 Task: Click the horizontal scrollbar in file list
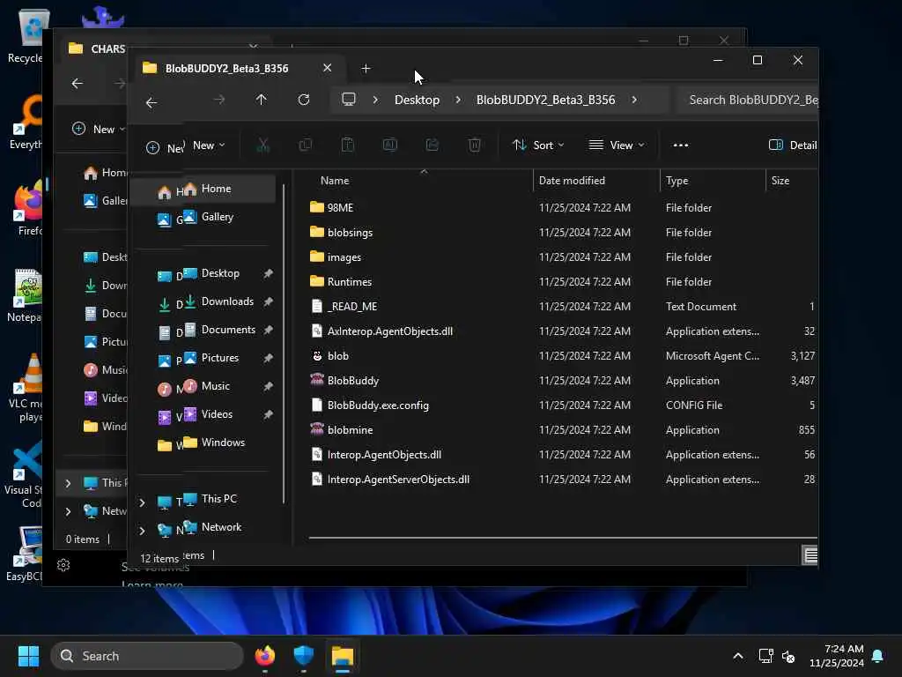click(562, 538)
